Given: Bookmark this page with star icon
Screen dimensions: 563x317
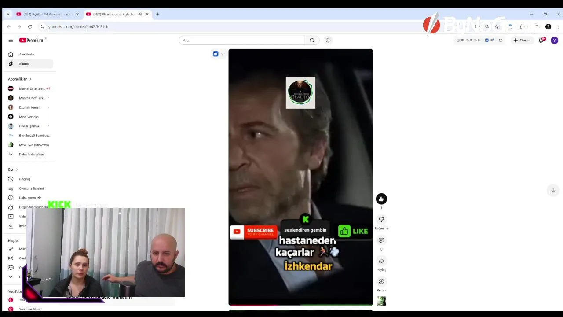Looking at the screenshot, I should (497, 26).
